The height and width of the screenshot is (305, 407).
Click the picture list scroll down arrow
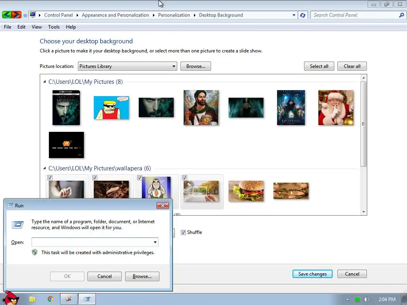click(x=363, y=212)
